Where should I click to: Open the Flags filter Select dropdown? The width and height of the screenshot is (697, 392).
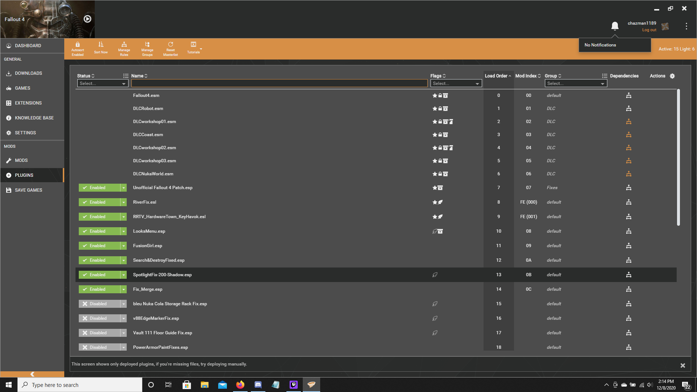coord(456,83)
